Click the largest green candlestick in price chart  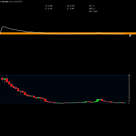click(x=97, y=100)
